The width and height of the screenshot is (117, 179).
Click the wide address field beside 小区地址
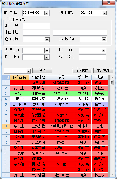tap(80, 33)
